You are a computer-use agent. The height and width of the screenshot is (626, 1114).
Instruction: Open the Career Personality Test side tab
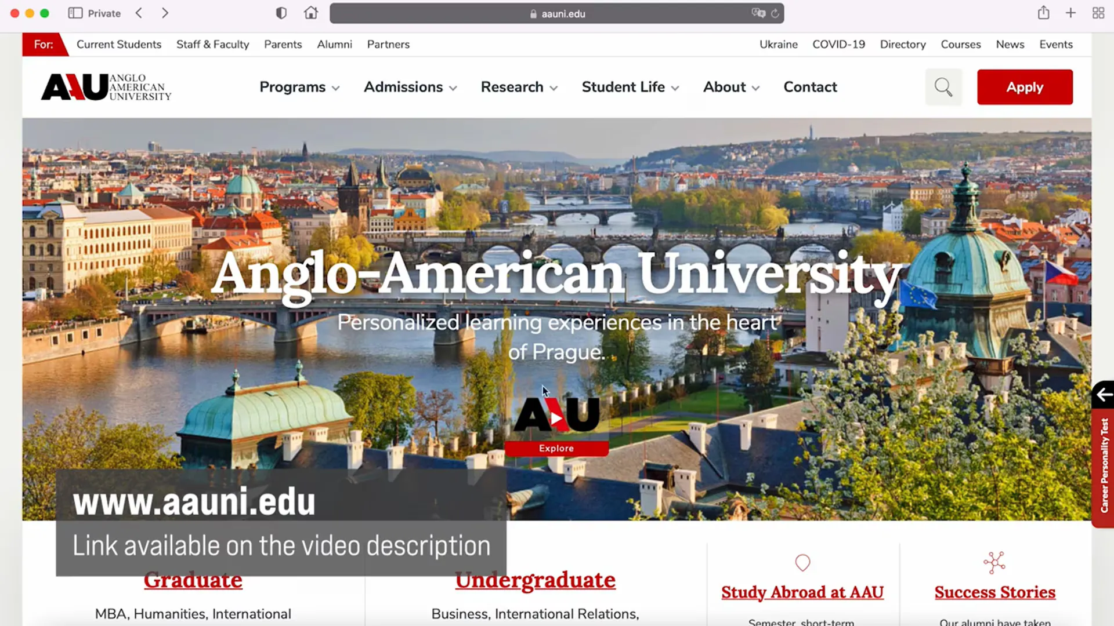pyautogui.click(x=1104, y=467)
